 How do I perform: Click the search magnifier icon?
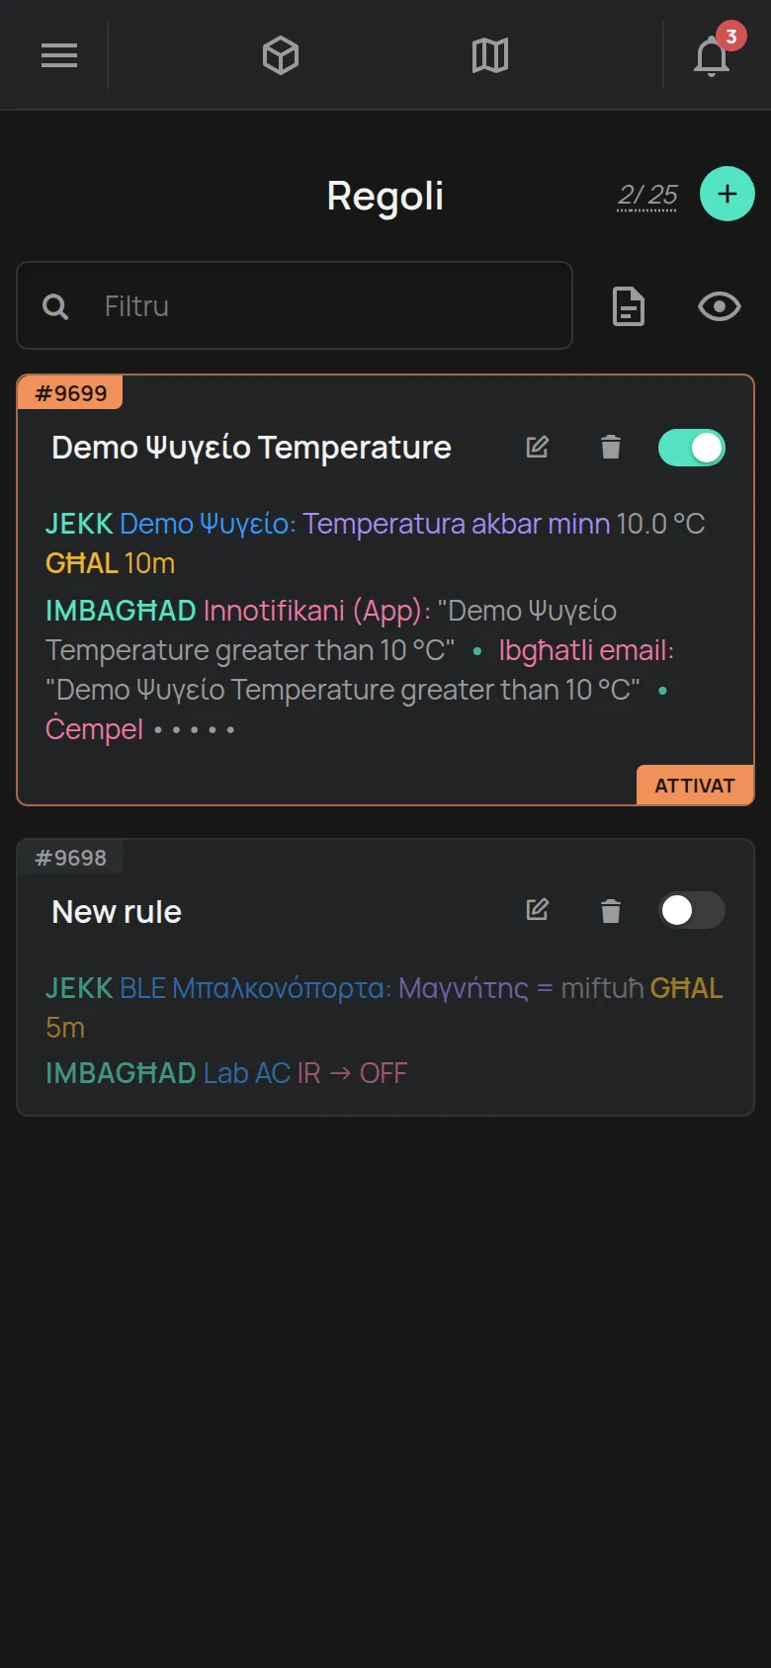55,306
